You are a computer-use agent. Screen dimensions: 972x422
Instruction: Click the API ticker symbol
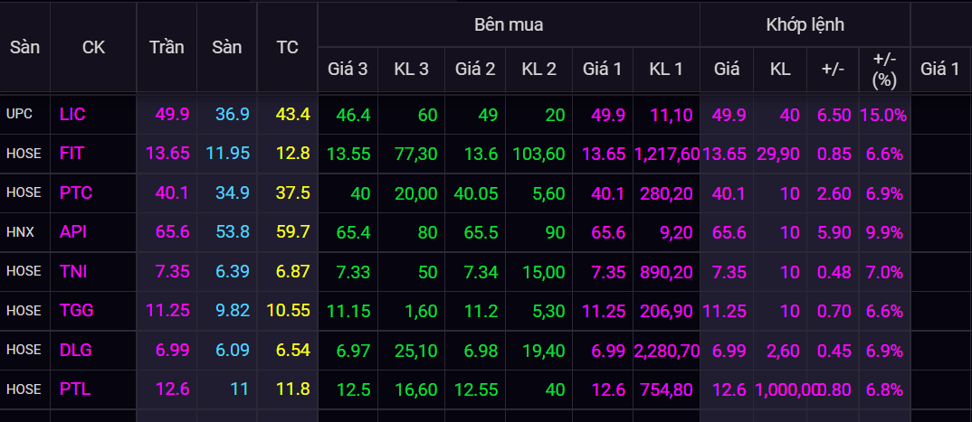[72, 232]
